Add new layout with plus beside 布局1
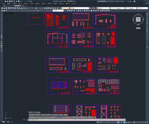This screenshot has width=149, height=124. pos(12,122)
